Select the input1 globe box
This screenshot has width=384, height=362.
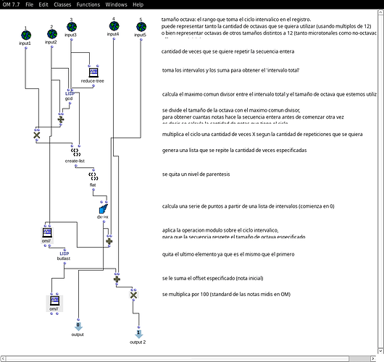26,35
